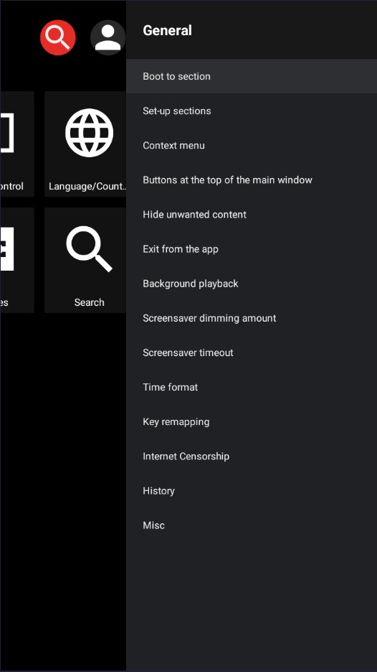Open Buttons at the top of main window

[x=252, y=180]
